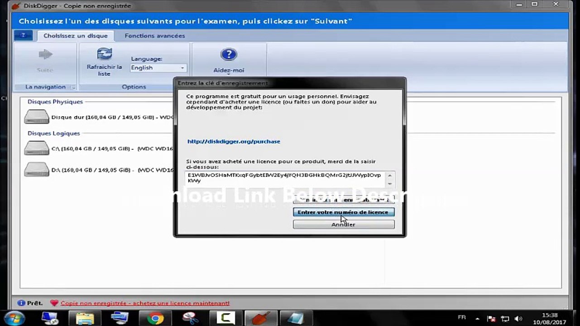Select the D:\ logical drive icon
Screen dimensions: 580x326
point(37,169)
